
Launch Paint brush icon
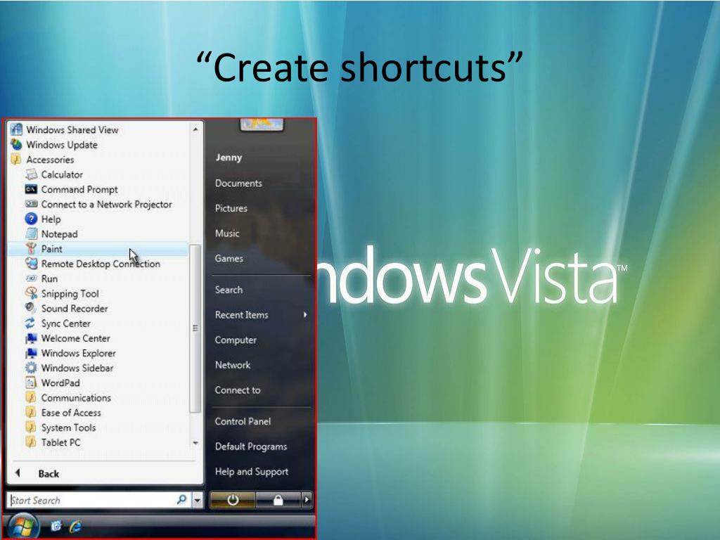(31, 248)
